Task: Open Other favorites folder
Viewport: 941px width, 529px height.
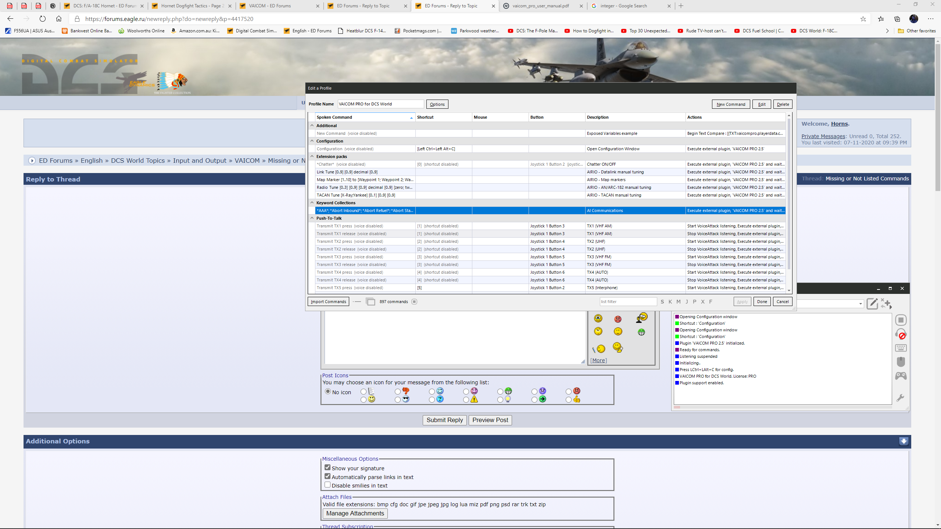Action: tap(917, 31)
